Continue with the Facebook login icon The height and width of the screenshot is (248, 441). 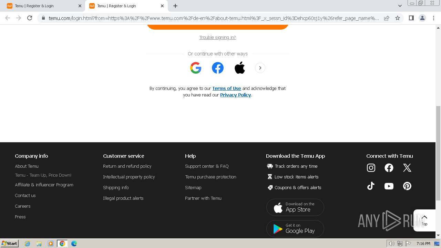coord(218,68)
